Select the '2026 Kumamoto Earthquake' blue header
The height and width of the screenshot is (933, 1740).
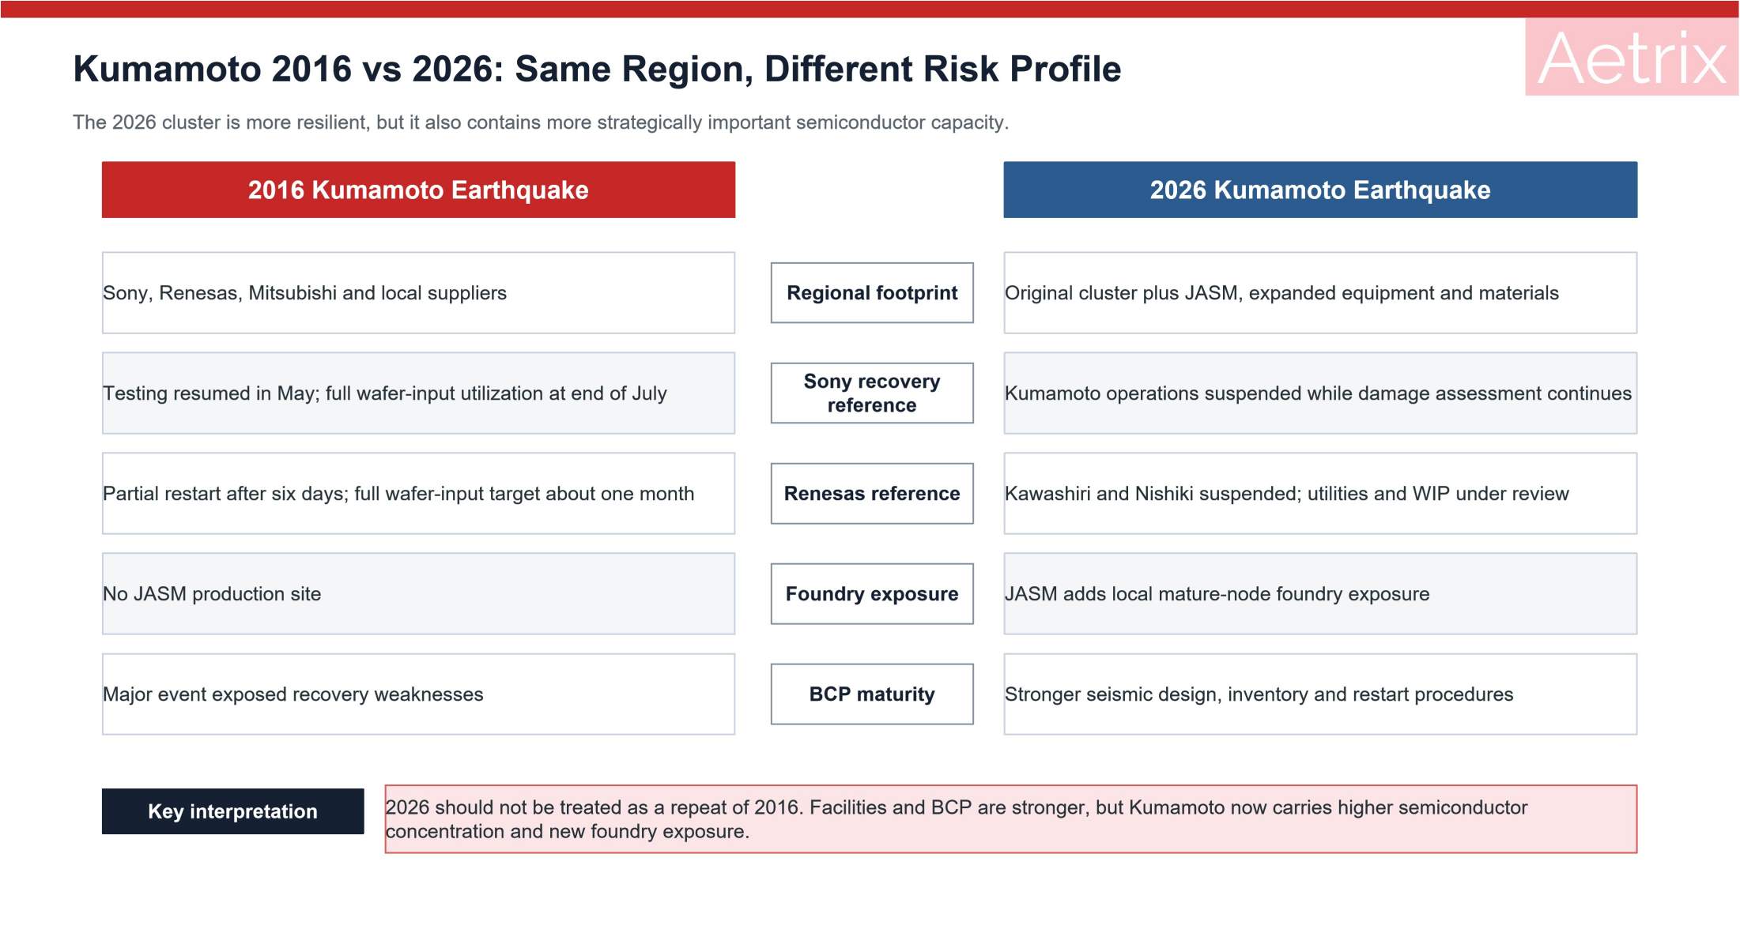[1320, 190]
